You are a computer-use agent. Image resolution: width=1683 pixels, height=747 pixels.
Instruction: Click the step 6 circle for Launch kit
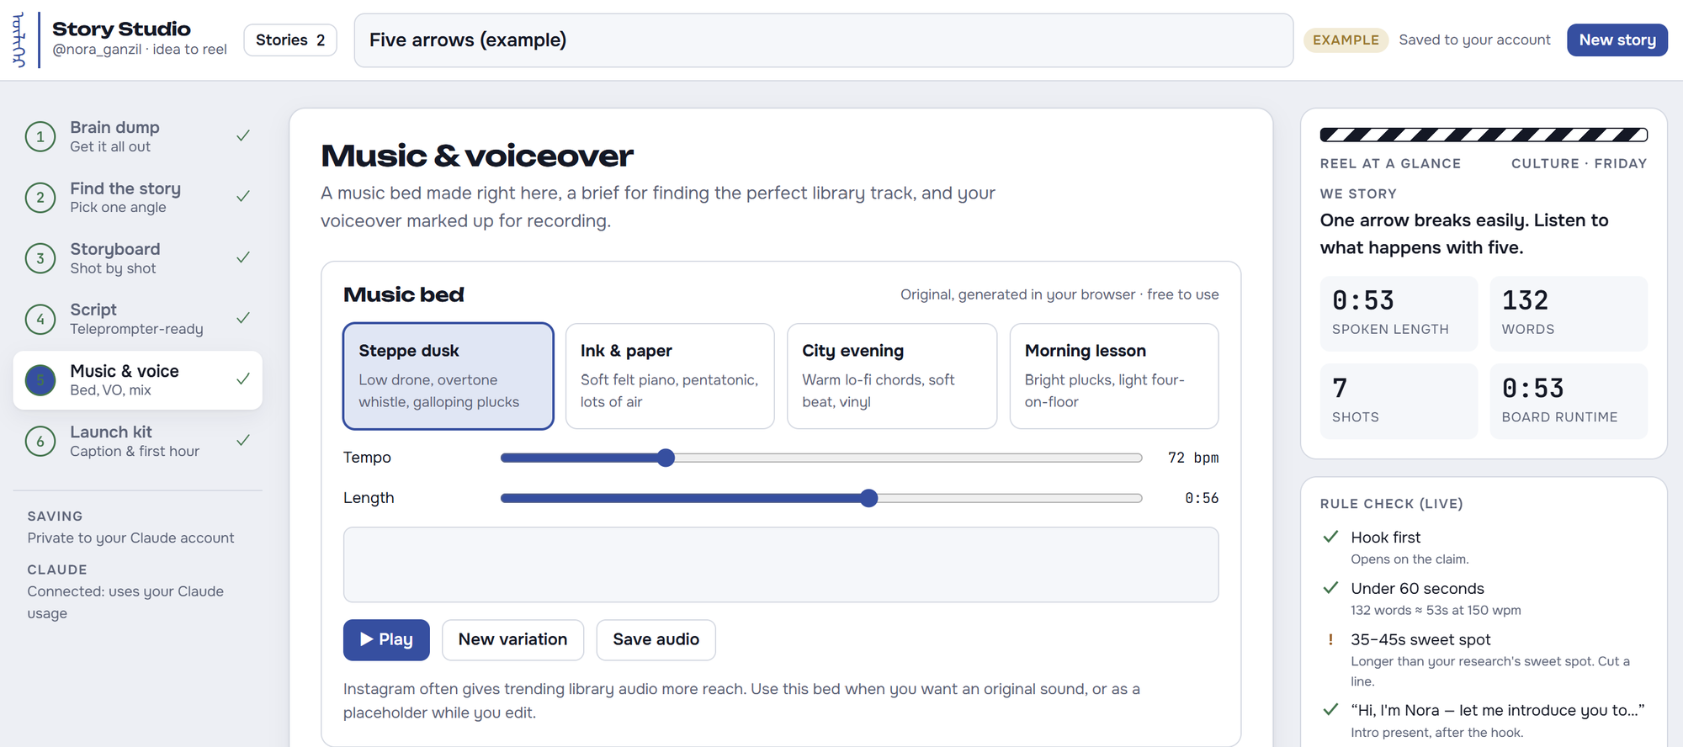tap(40, 441)
